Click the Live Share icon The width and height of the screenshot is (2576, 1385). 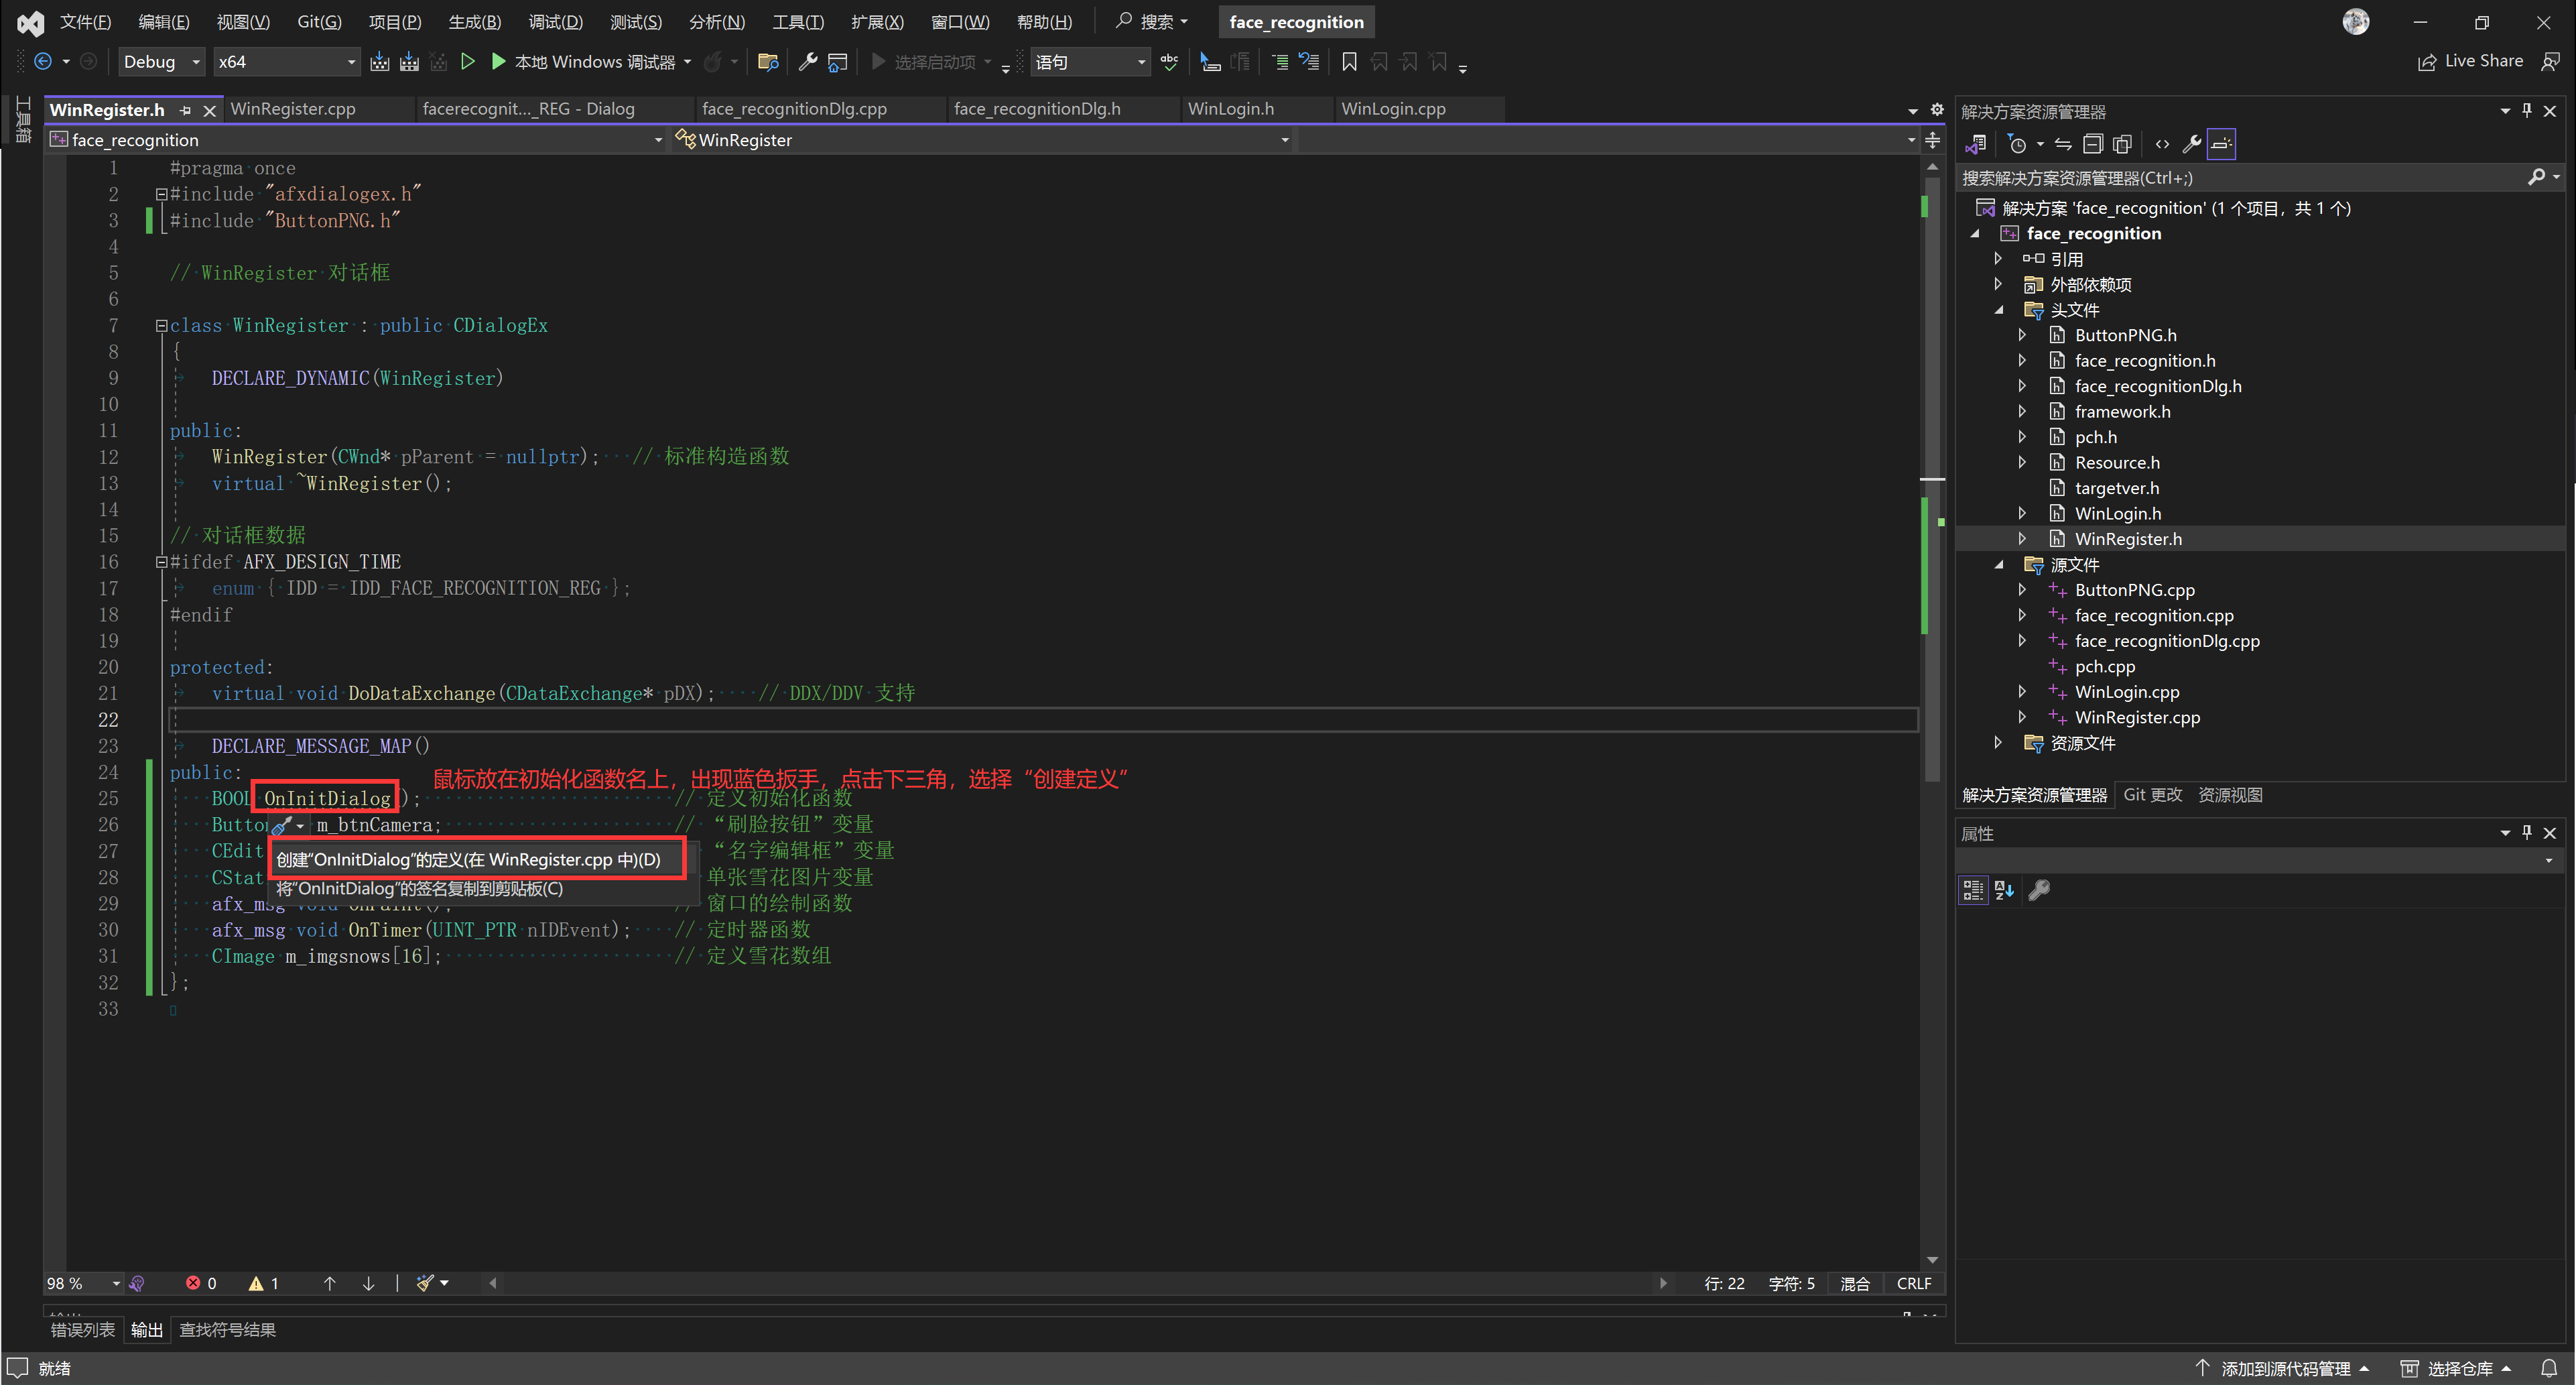click(x=2426, y=62)
